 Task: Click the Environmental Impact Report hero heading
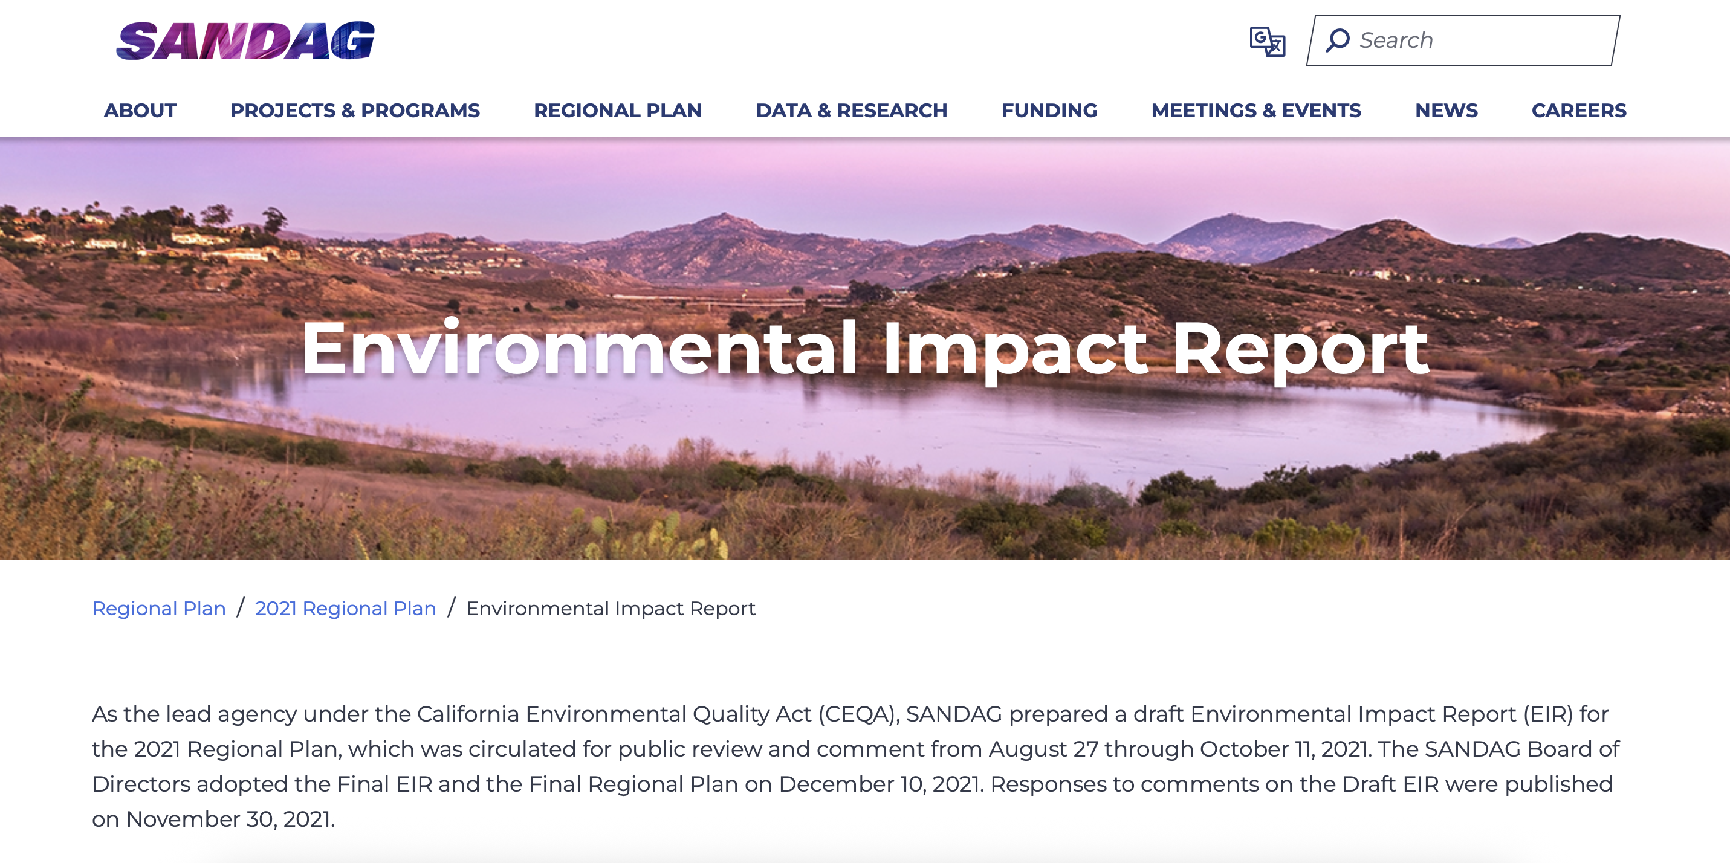[864, 349]
